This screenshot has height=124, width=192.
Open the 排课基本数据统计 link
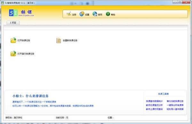154,101
